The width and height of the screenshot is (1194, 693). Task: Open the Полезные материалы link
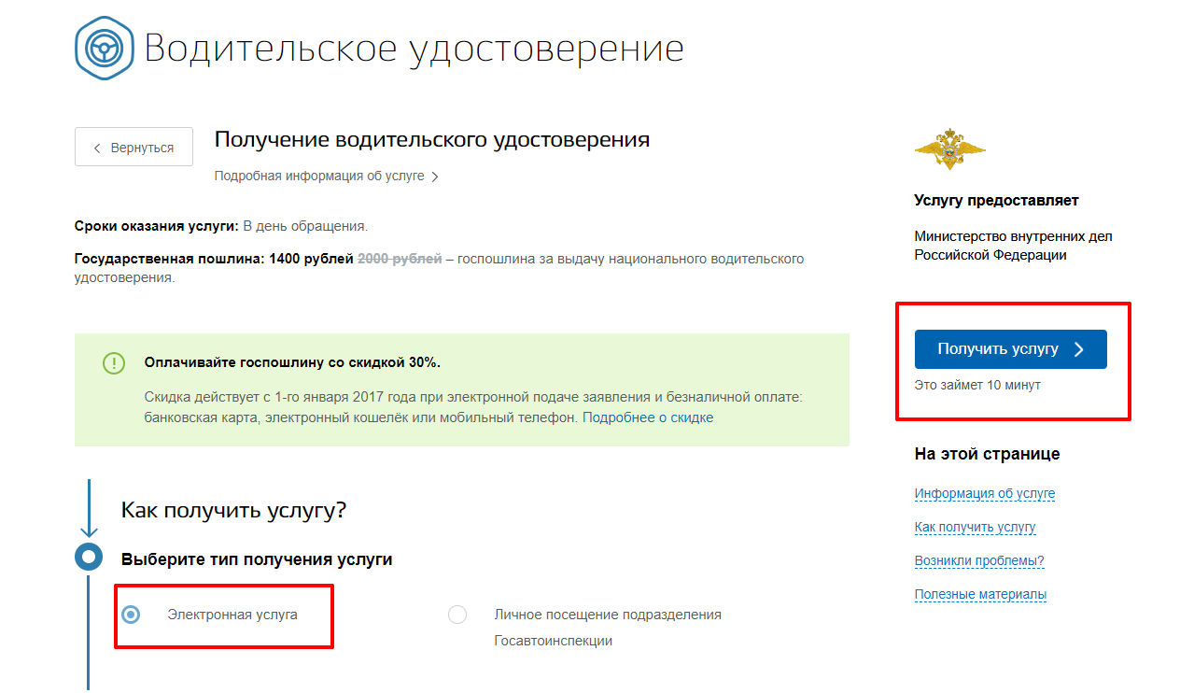[980, 595]
